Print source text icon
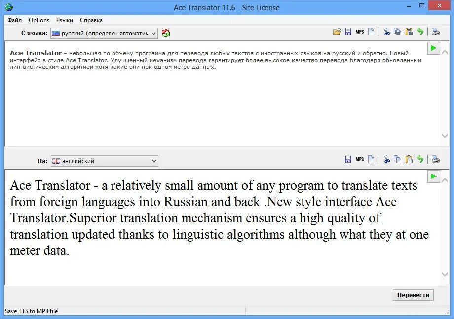Image resolution: width=454 pixels, height=319 pixels. (x=435, y=32)
